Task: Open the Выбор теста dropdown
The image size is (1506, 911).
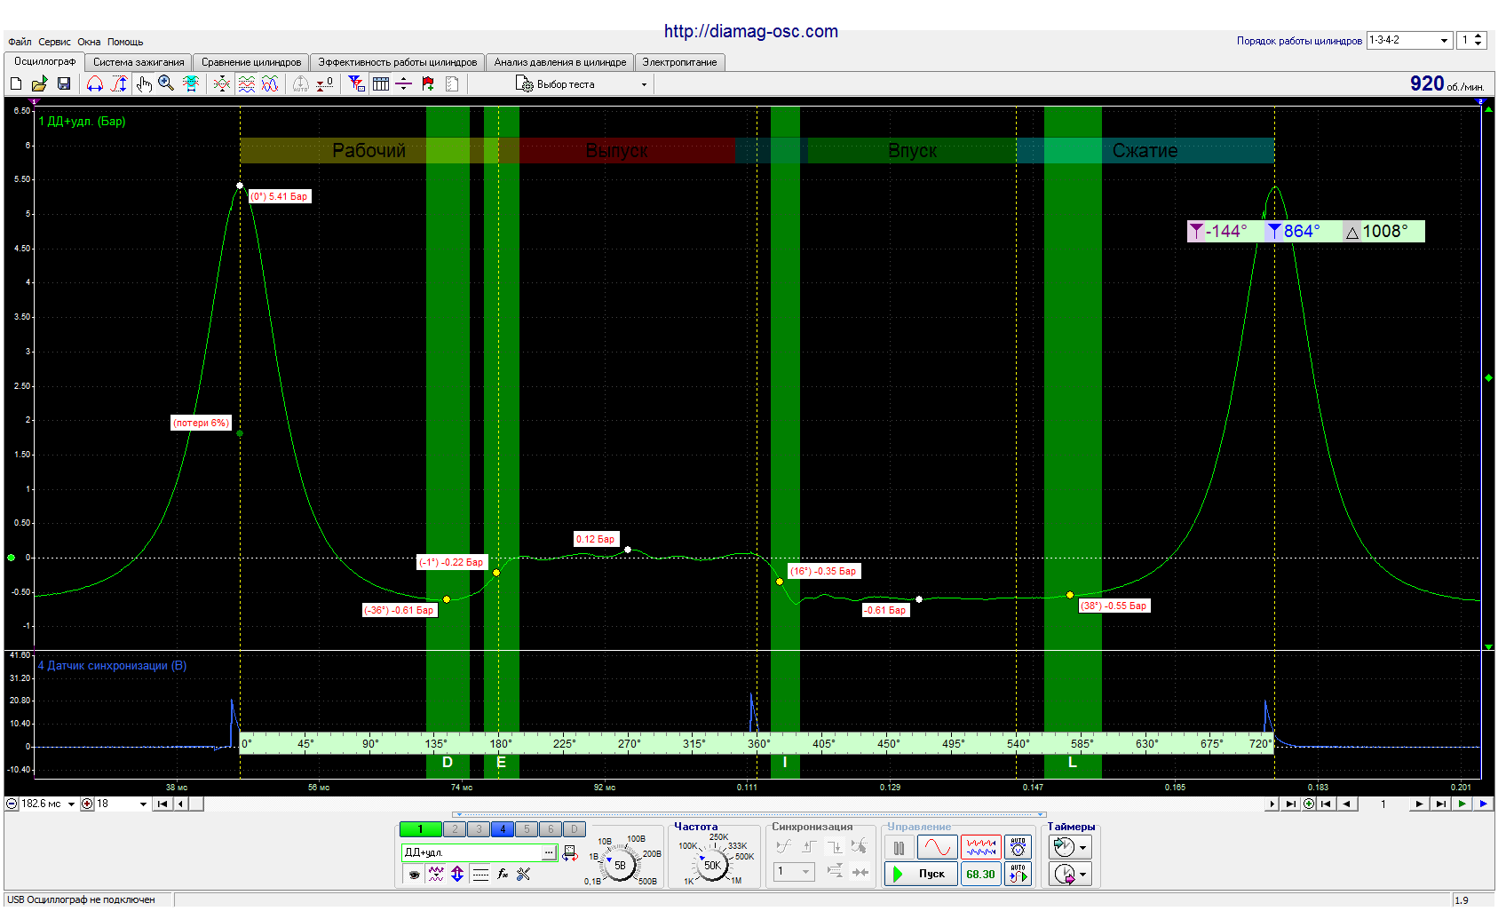Action: coord(582,84)
